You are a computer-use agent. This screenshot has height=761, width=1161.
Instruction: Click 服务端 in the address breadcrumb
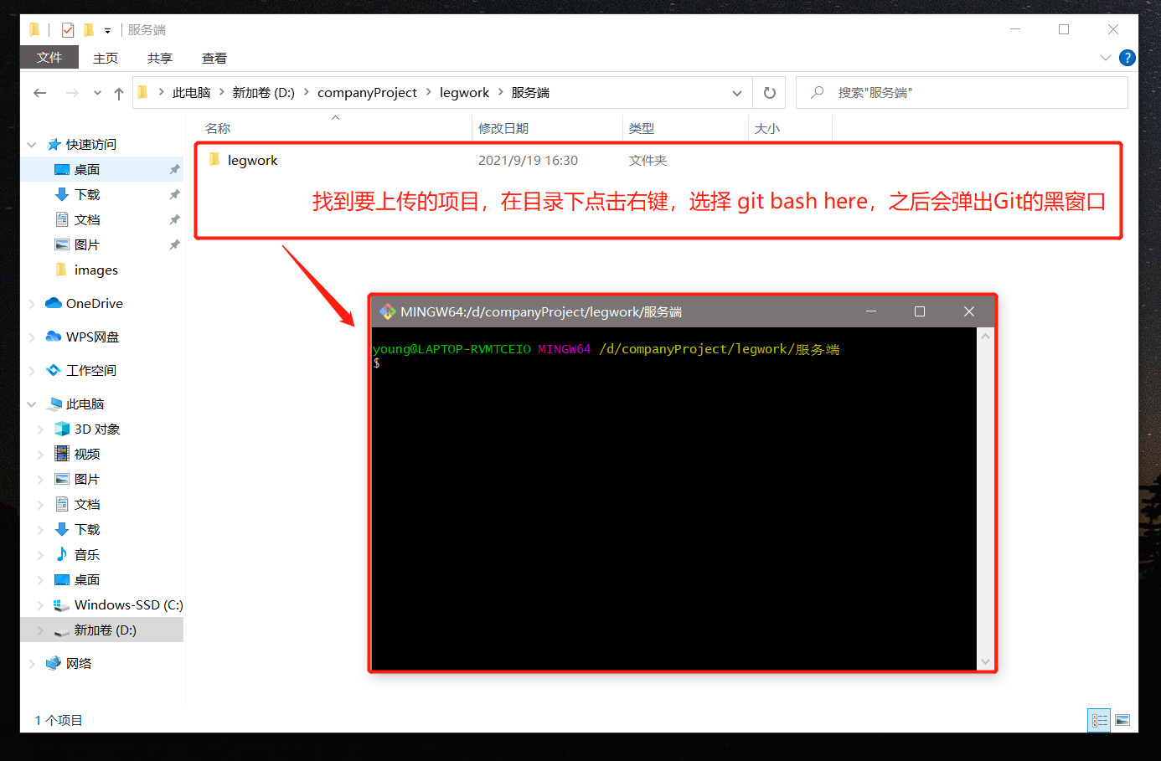pyautogui.click(x=530, y=93)
